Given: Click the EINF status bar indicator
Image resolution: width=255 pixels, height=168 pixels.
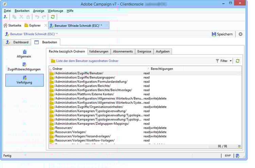Looking at the screenshot, I should click(228, 156).
